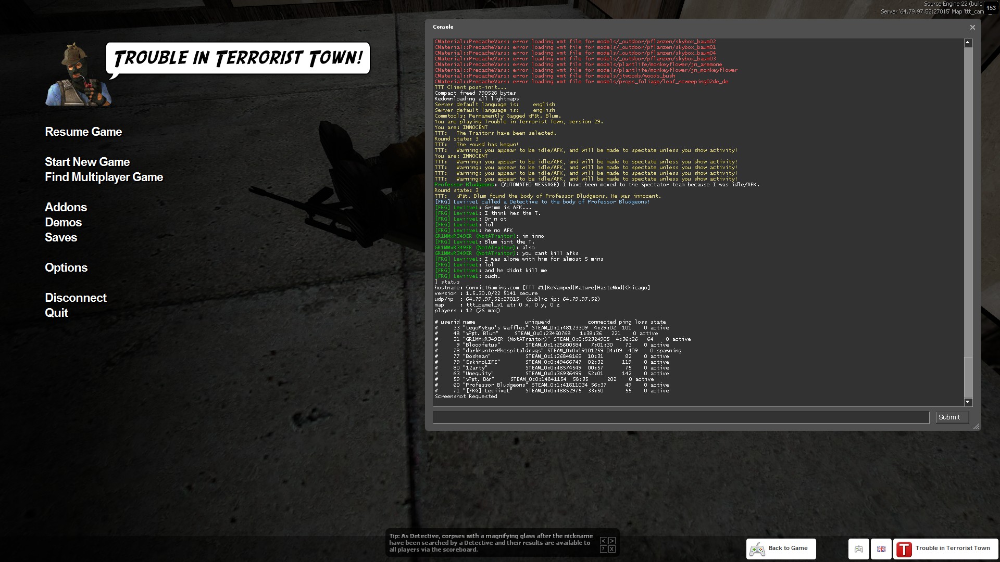This screenshot has width=1000, height=562.
Task: Open the language flag selector
Action: point(881,548)
